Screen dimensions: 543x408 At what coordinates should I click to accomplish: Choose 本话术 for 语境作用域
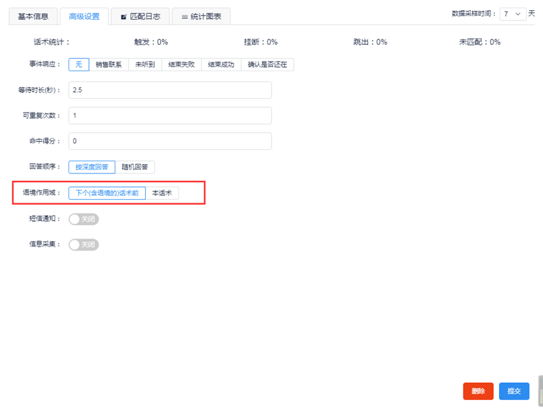[x=162, y=193]
